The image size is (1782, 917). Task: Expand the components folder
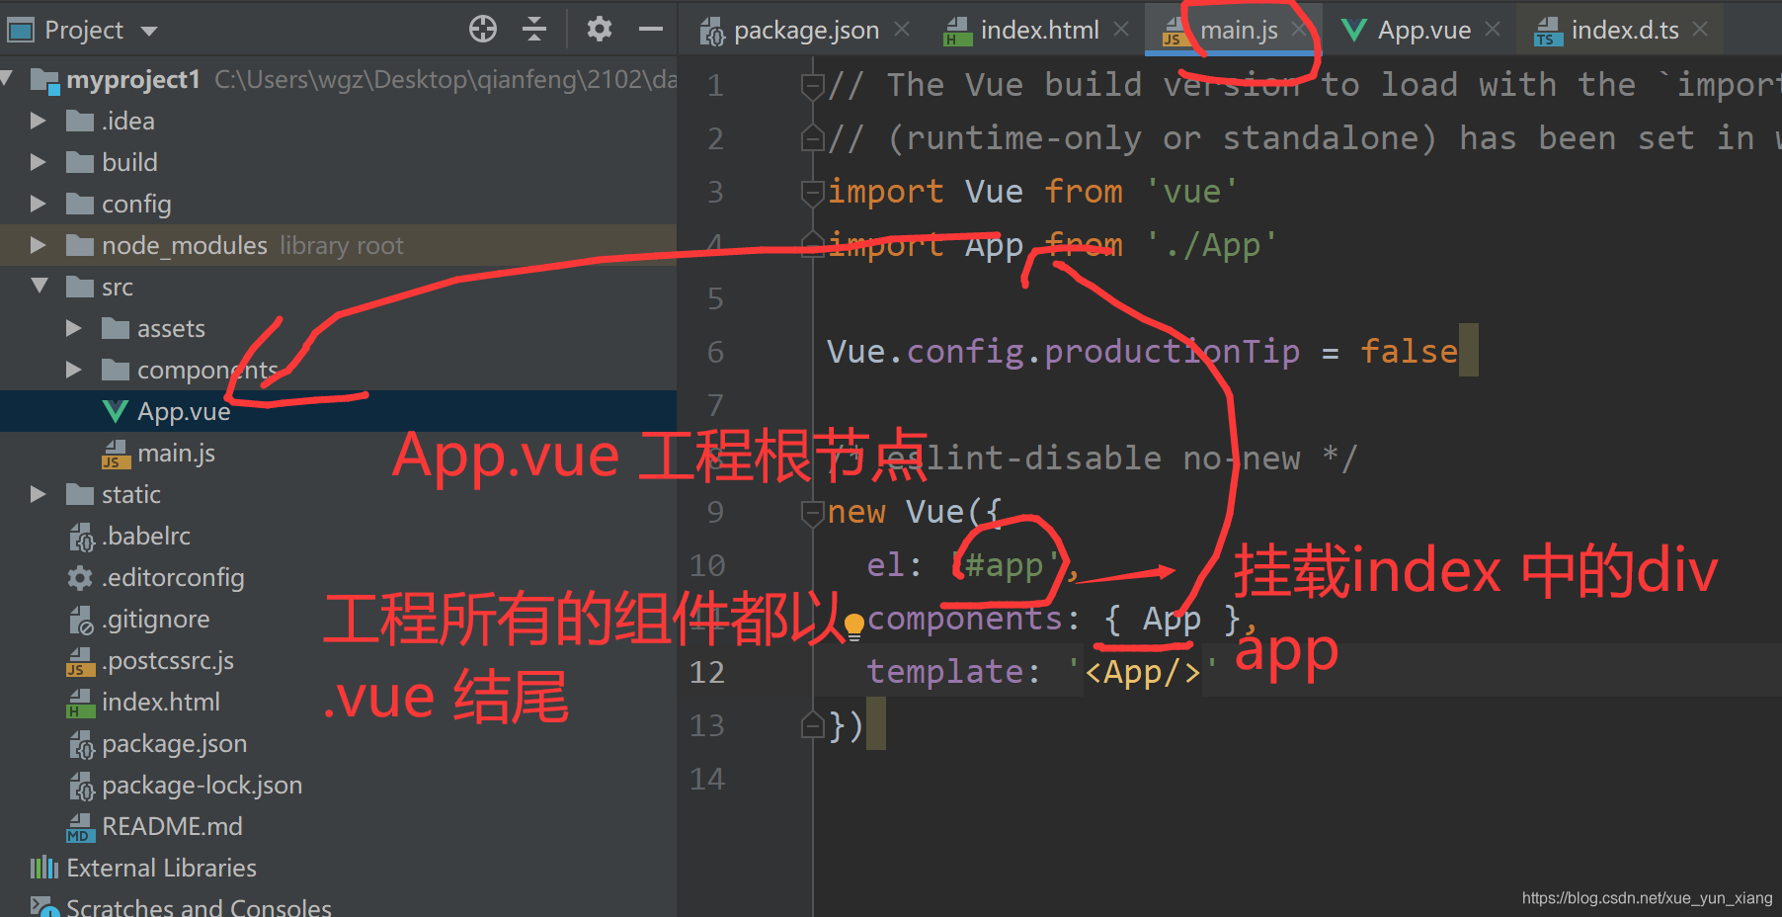pyautogui.click(x=74, y=370)
